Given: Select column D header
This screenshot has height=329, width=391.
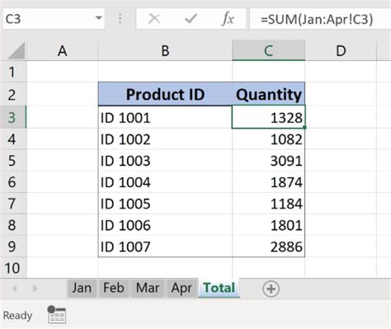Looking at the screenshot, I should (341, 50).
